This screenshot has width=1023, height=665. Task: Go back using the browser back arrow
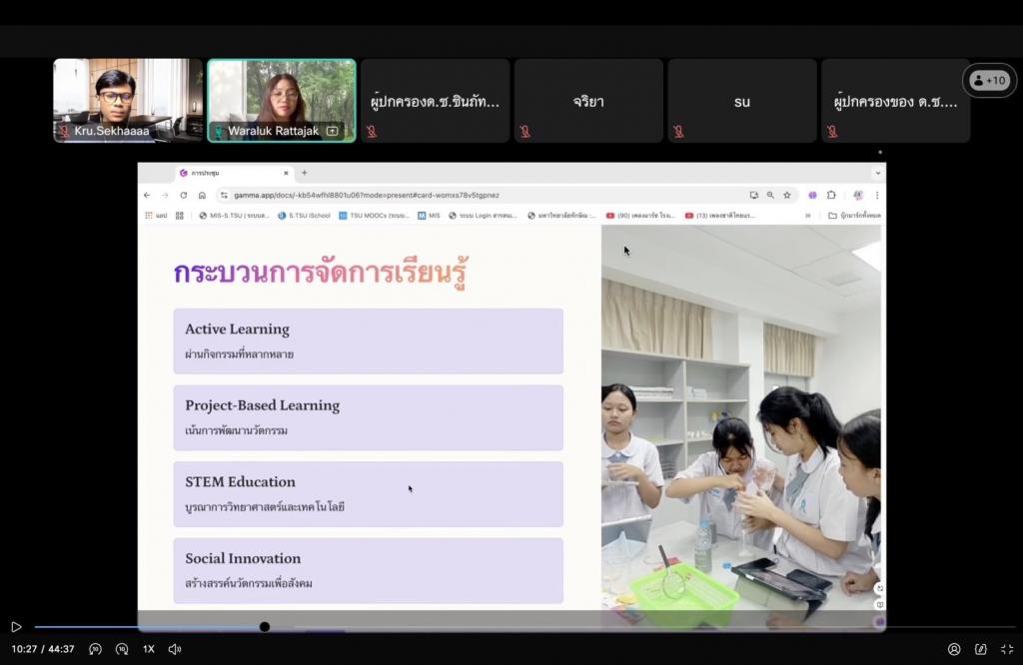(147, 195)
